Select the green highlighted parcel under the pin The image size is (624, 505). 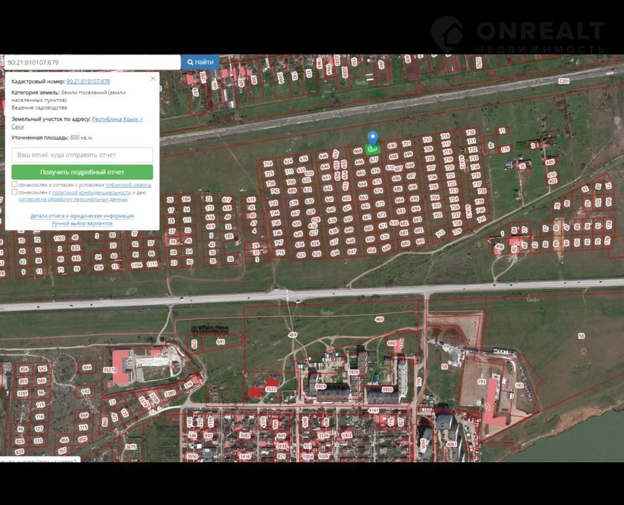click(373, 149)
